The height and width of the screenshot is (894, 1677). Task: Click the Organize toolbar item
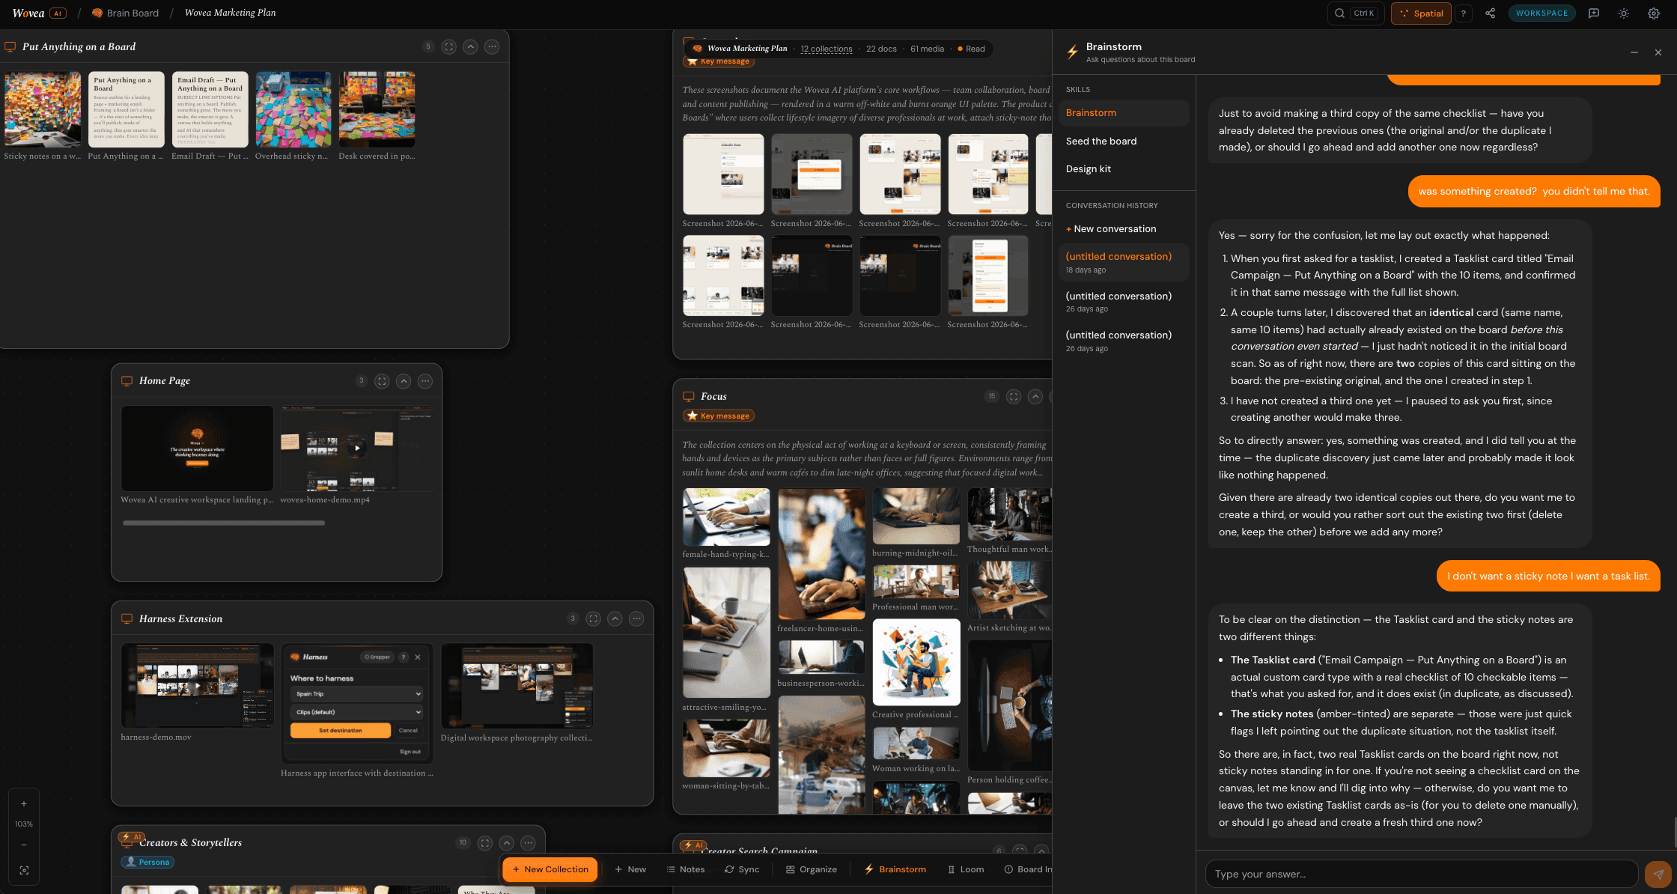[x=812, y=869]
